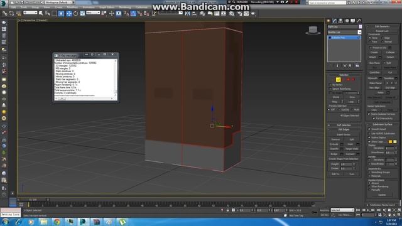Click Configure Modifier Sets icon

357,65
